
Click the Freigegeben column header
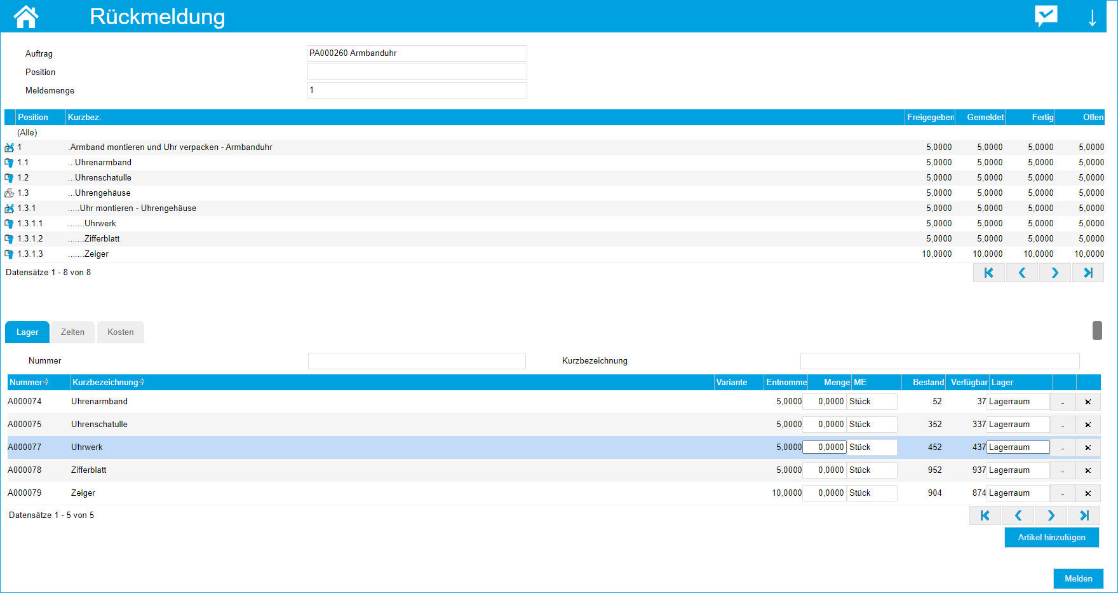pyautogui.click(x=931, y=117)
